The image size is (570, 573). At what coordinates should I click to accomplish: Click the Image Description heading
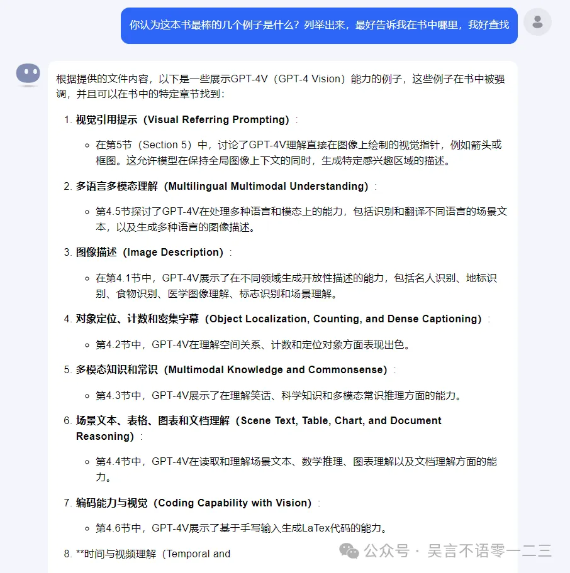tap(150, 252)
